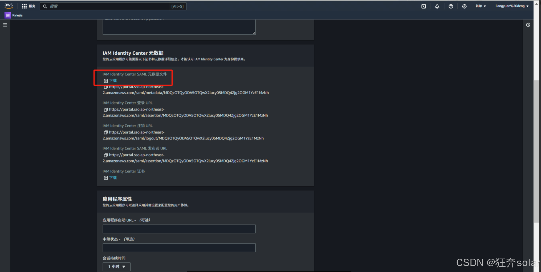
Task: Open the hamburger side navigation menu
Action: [x=5, y=25]
